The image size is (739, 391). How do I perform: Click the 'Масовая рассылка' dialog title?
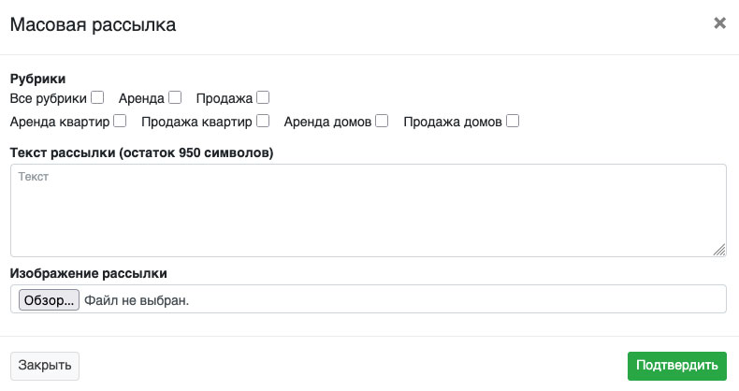(x=93, y=25)
